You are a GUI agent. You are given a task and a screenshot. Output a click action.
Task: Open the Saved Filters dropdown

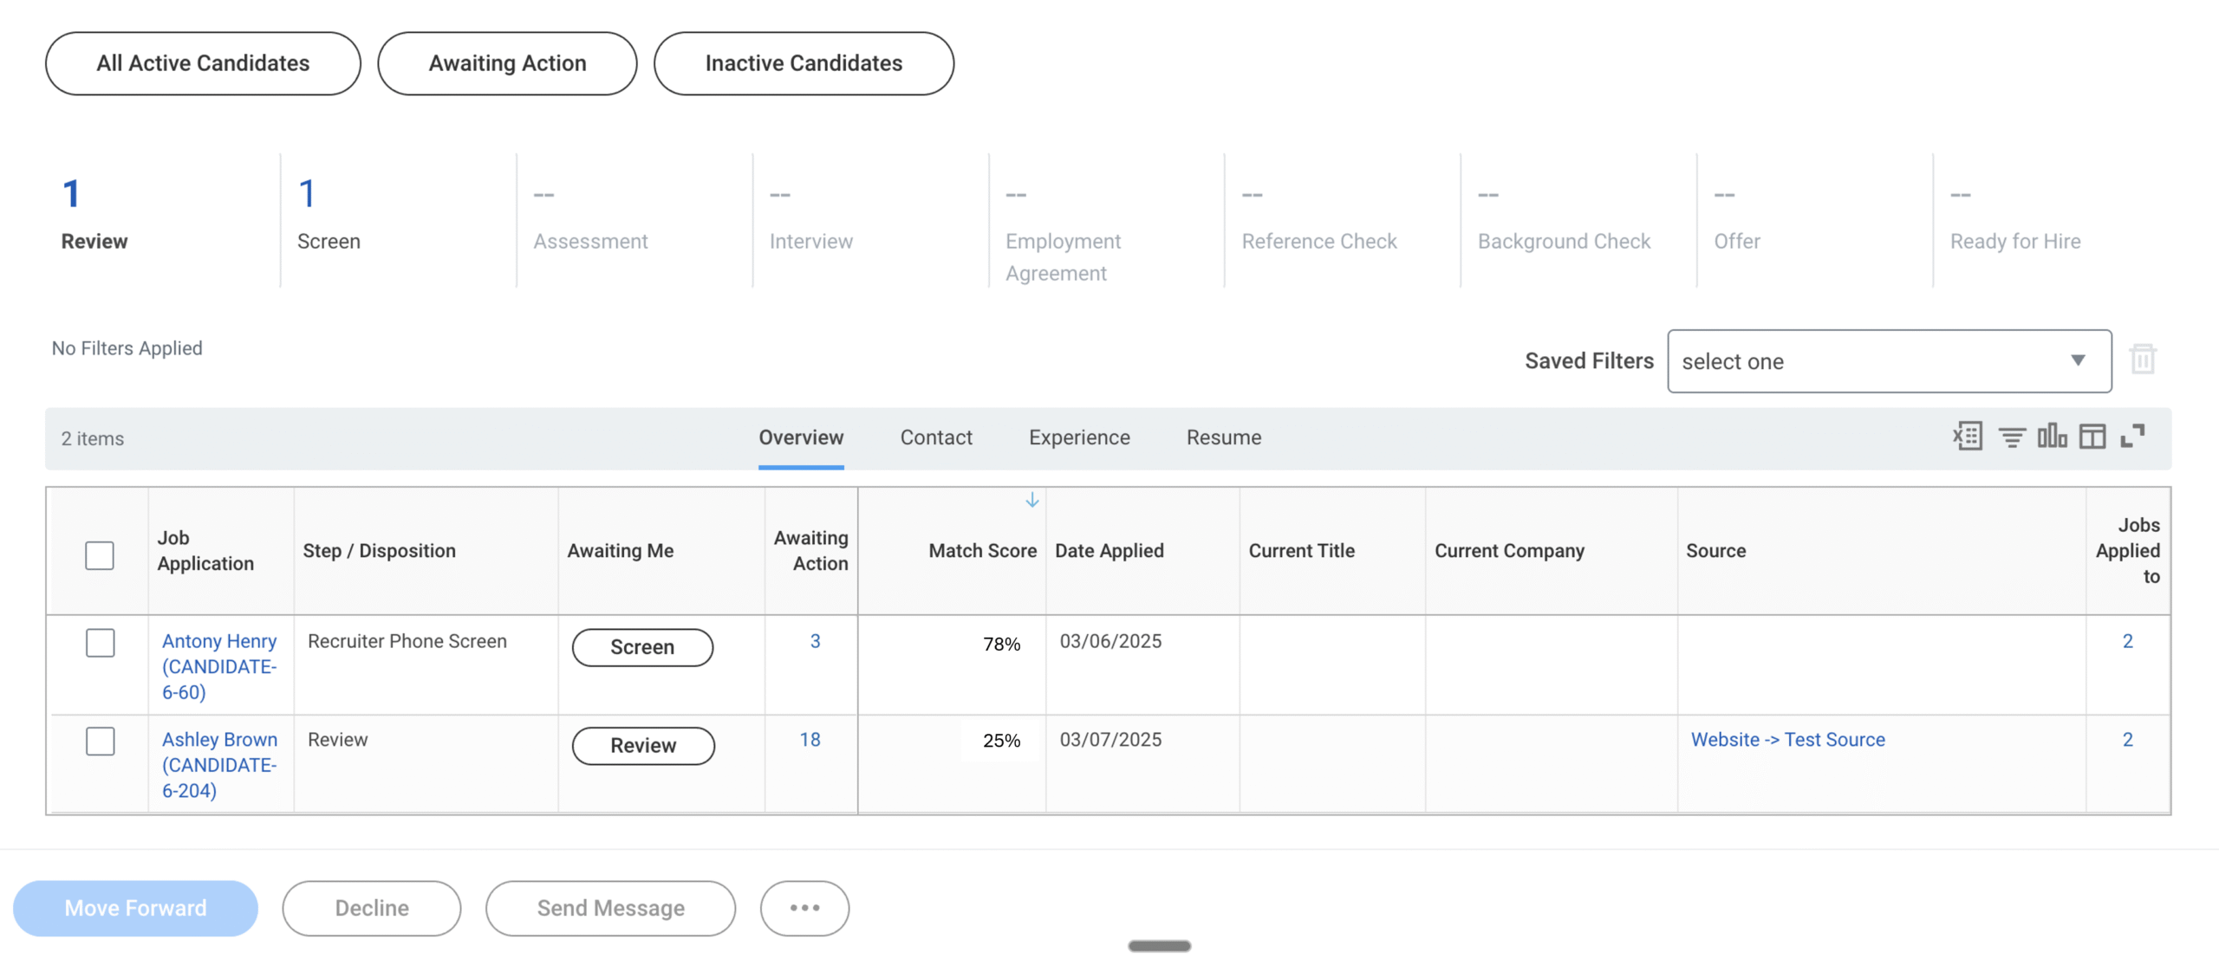click(x=1889, y=361)
